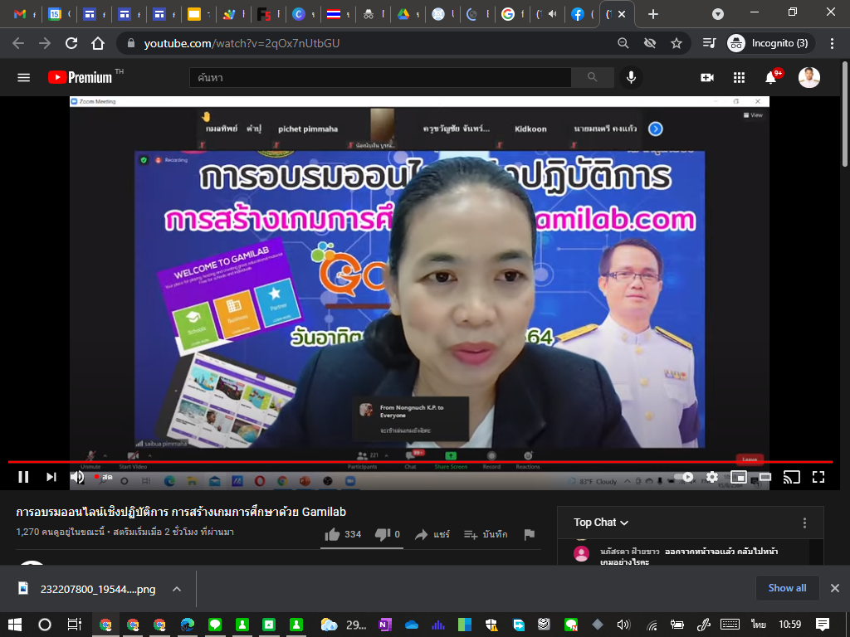Skip to the next video
The width and height of the screenshot is (850, 637).
pyautogui.click(x=51, y=477)
